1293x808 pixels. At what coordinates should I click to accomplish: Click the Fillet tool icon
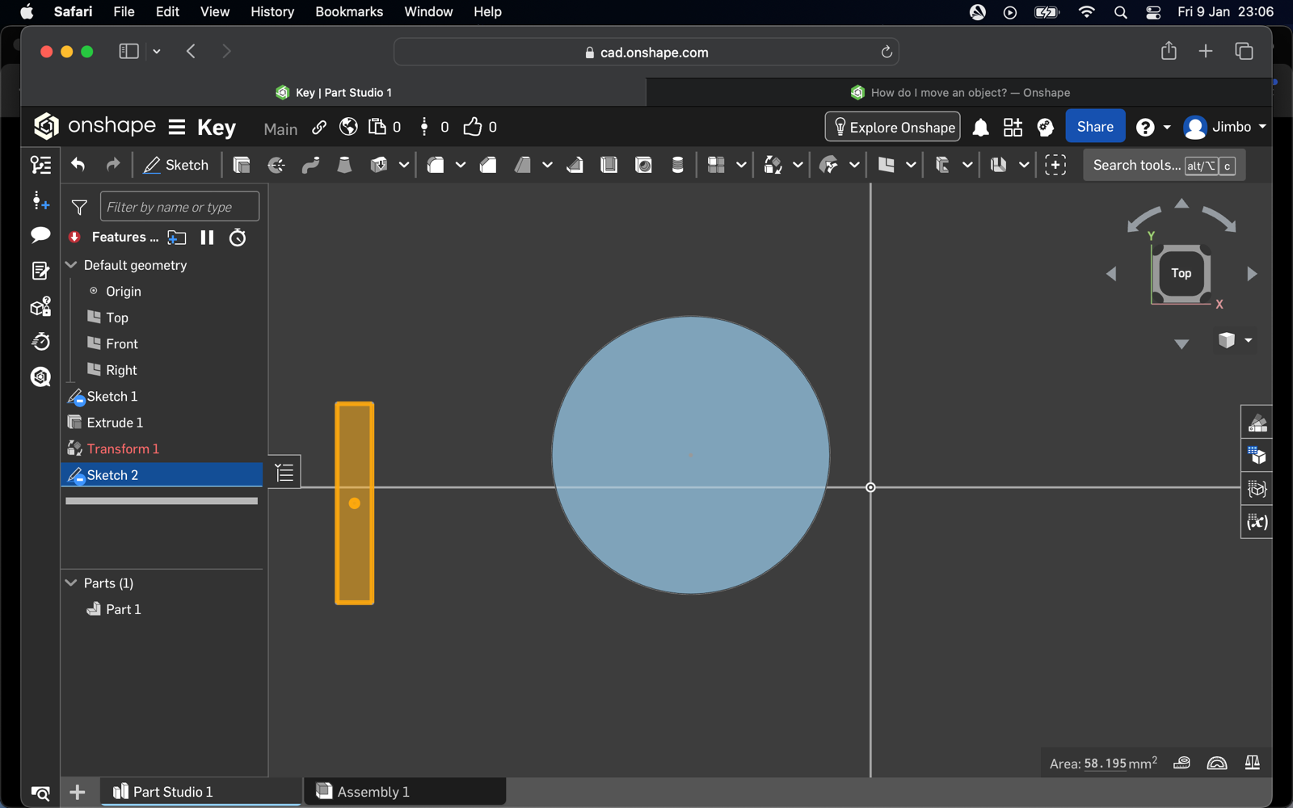[436, 165]
